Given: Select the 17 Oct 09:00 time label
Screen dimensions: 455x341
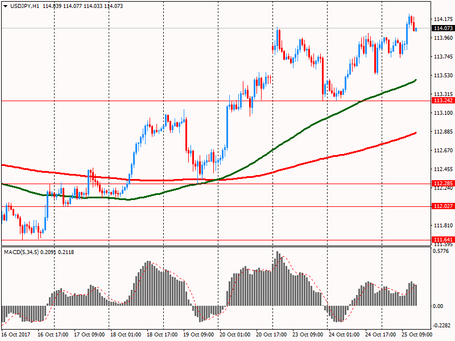Looking at the screenshot, I should (89, 334).
